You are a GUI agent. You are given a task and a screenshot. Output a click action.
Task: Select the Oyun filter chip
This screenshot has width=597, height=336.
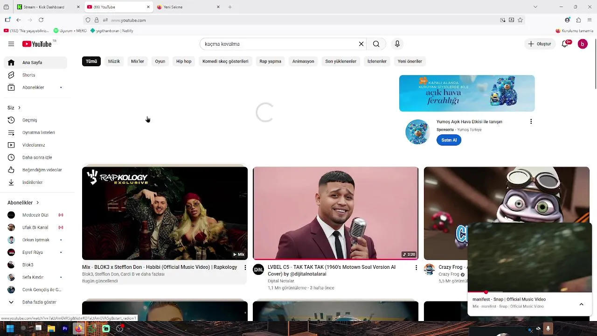click(x=160, y=61)
